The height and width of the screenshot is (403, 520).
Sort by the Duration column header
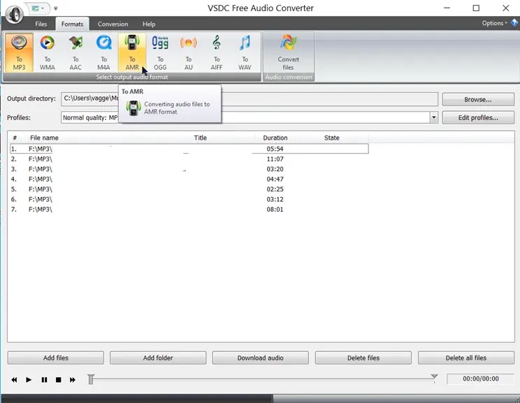(x=275, y=138)
